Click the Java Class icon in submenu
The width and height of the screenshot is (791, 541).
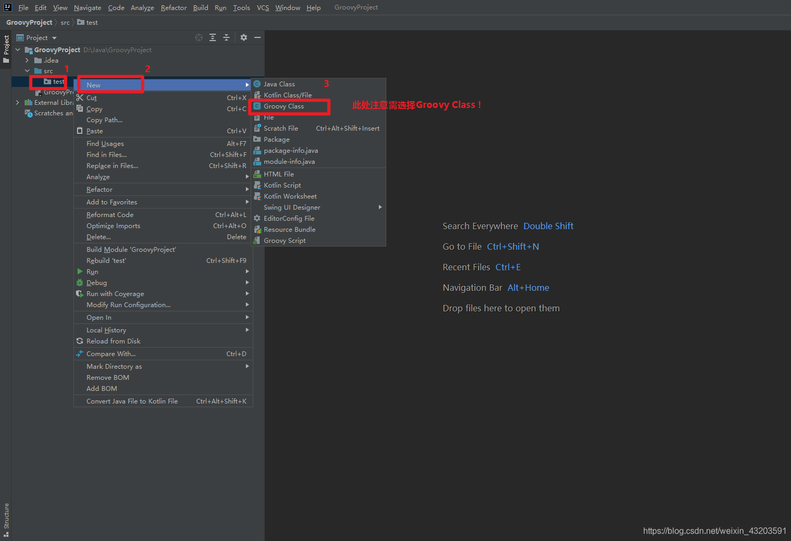(257, 84)
